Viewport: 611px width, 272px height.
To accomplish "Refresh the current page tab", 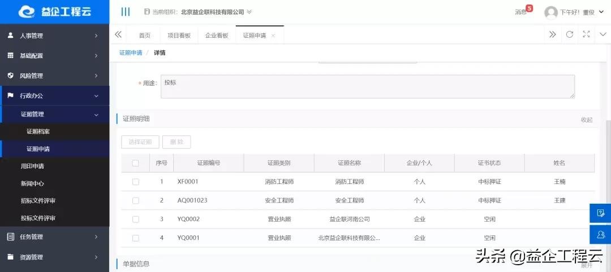I will pyautogui.click(x=569, y=34).
